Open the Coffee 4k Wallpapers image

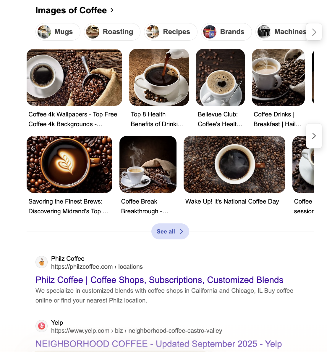pyautogui.click(x=75, y=77)
